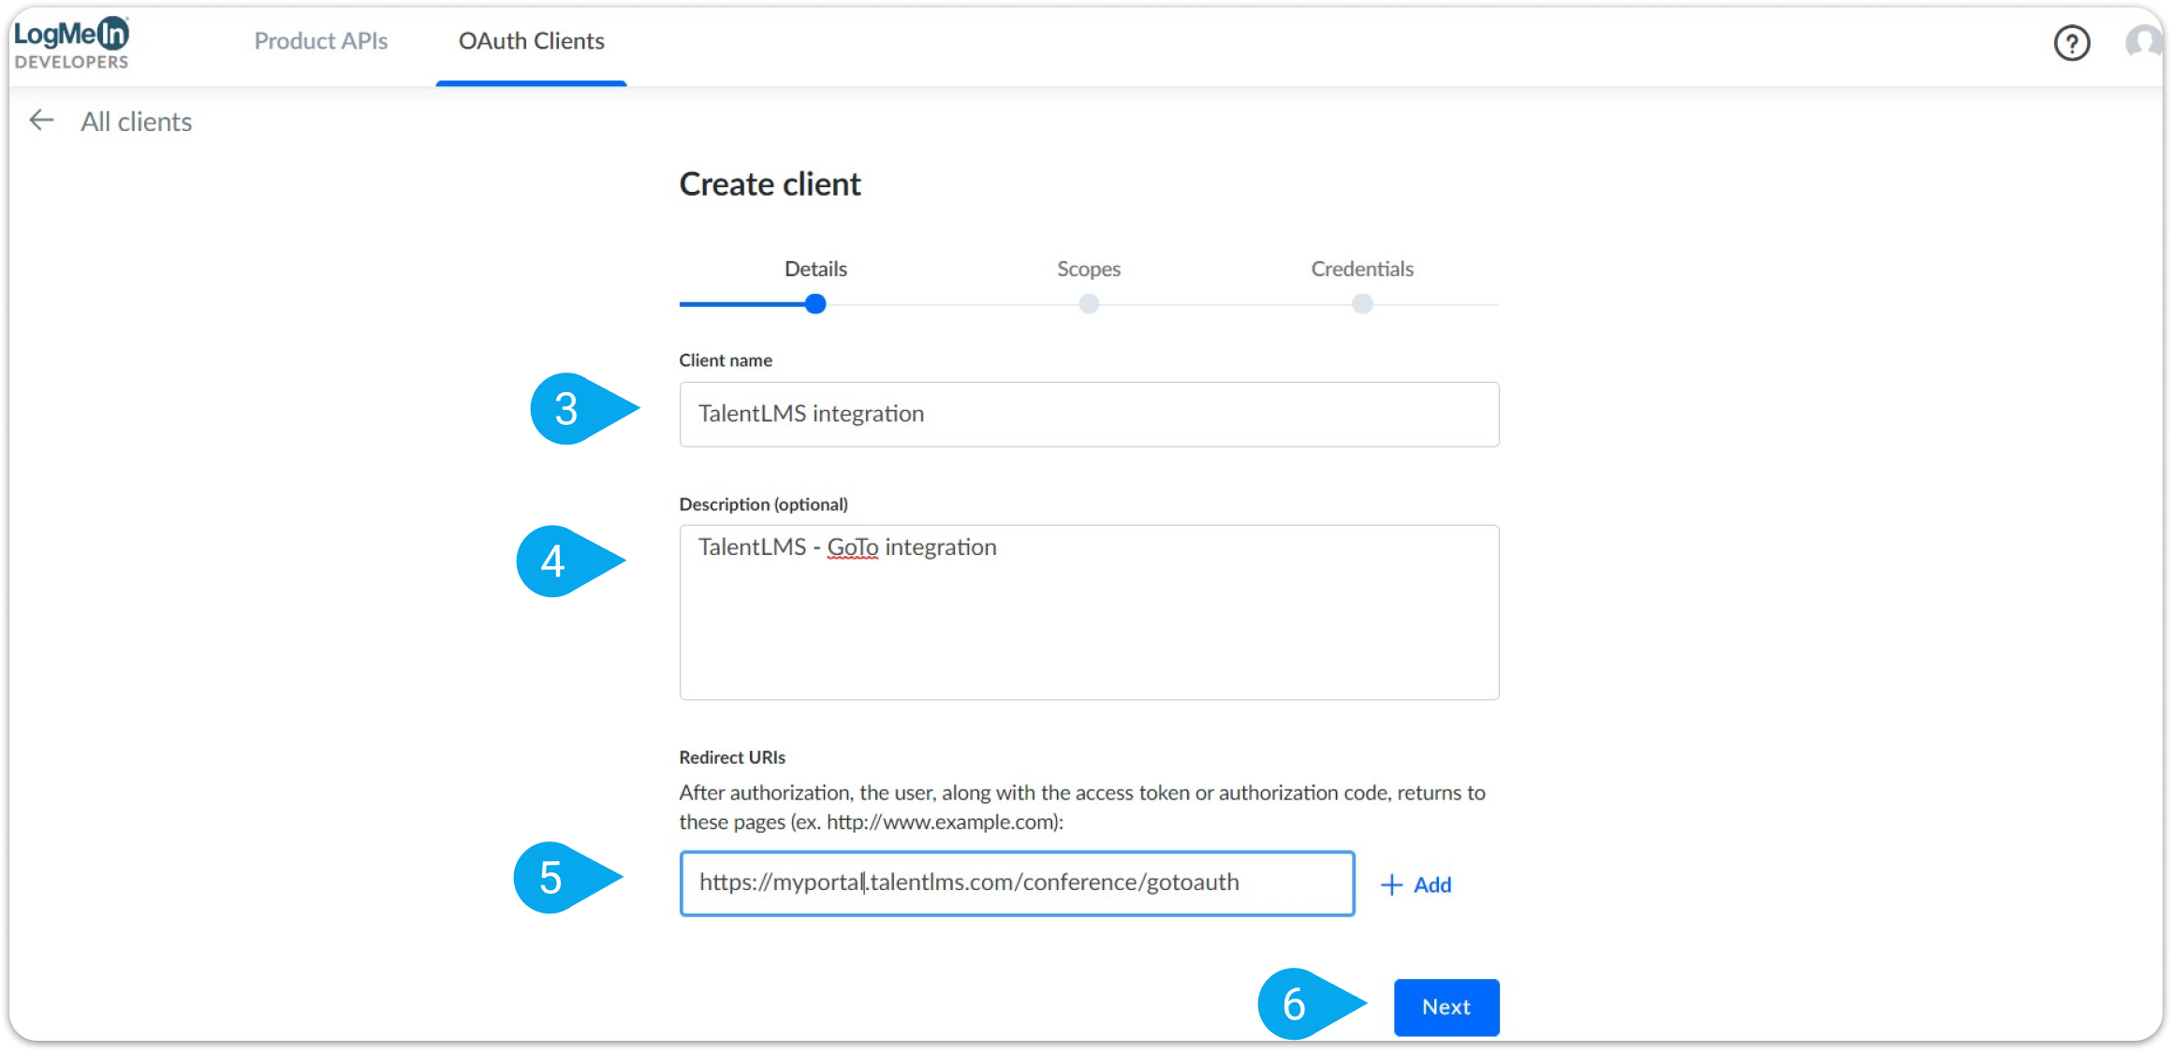Open the LogMeIn Developers logo home link
This screenshot has height=1052, width=2172.
(x=72, y=43)
